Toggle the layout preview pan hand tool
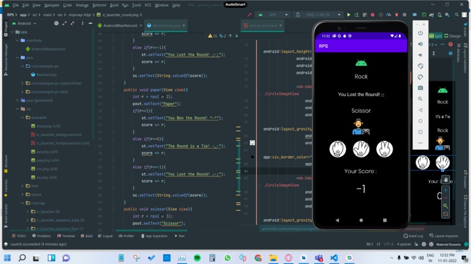This screenshot has height=264, width=471. pyautogui.click(x=445, y=179)
